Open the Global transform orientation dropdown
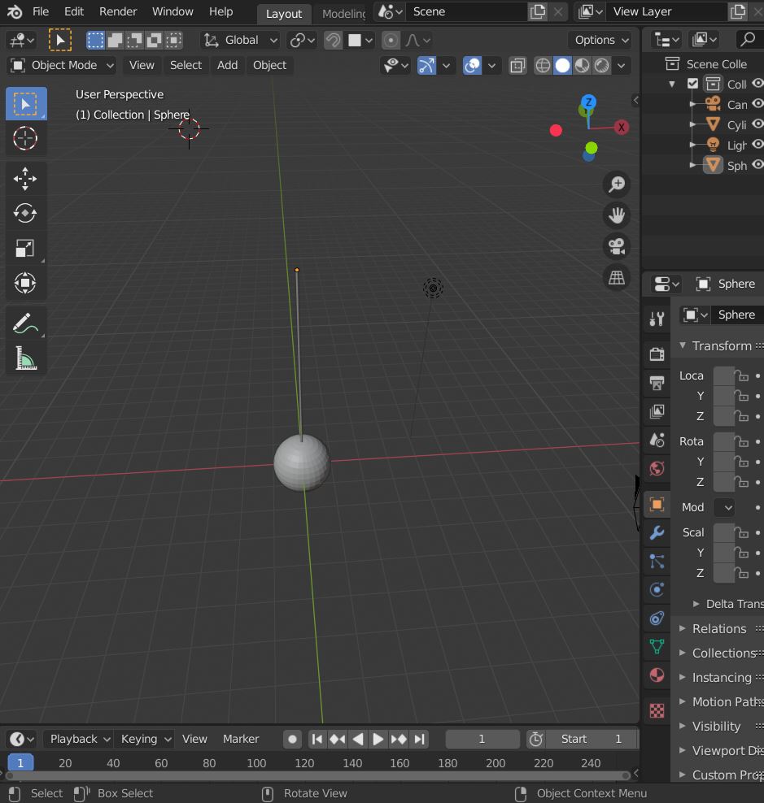The height and width of the screenshot is (803, 764). tap(241, 40)
